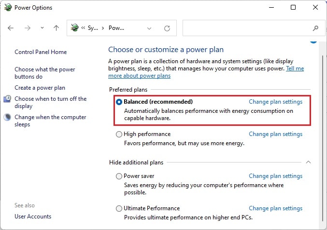The width and height of the screenshot is (327, 230).
Task: Open the address bar history dropdown
Action: (149, 28)
